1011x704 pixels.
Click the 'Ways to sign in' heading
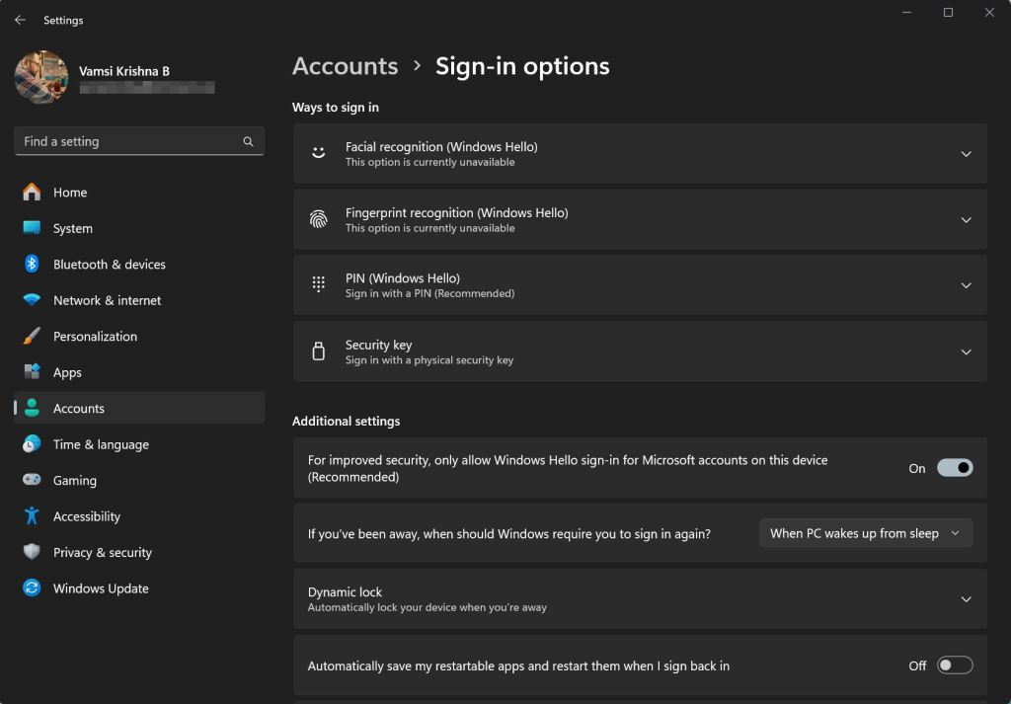point(336,107)
